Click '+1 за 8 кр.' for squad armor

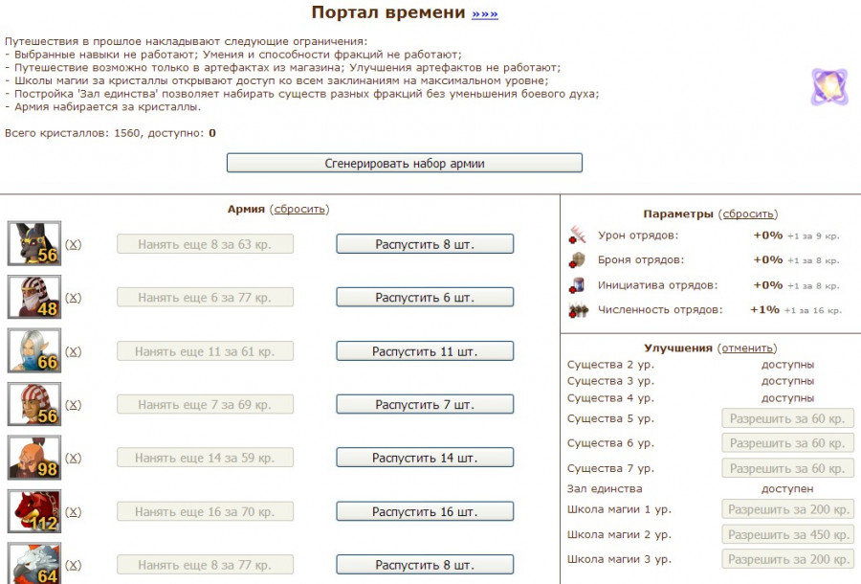click(813, 261)
